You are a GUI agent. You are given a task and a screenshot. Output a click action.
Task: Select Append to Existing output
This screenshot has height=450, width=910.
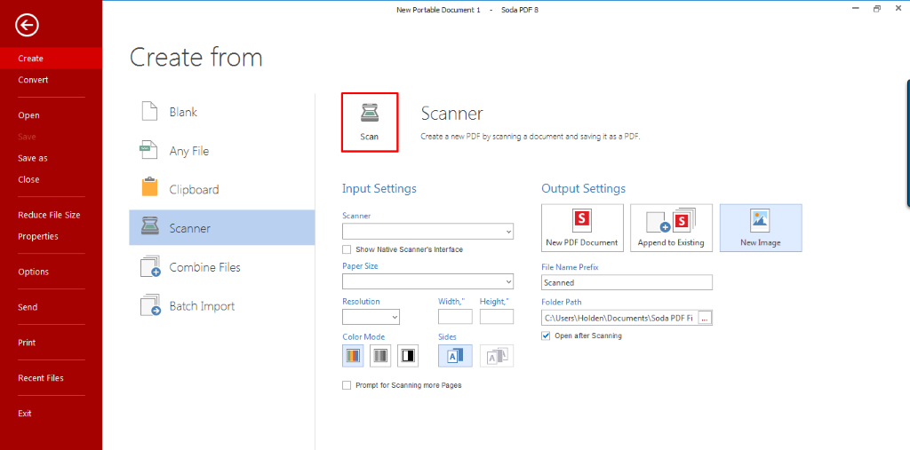tap(672, 228)
